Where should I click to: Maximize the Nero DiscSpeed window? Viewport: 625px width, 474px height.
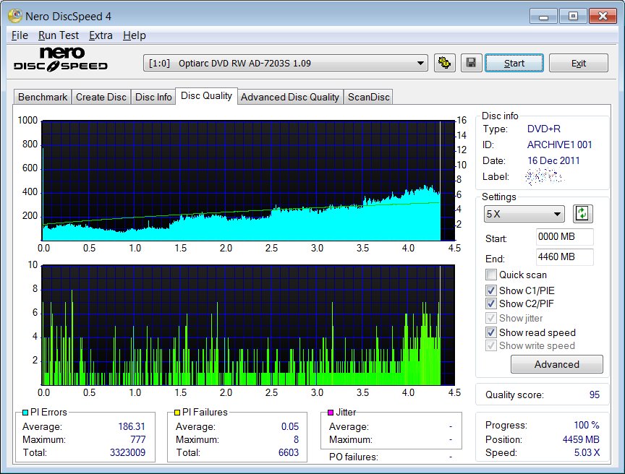click(573, 16)
